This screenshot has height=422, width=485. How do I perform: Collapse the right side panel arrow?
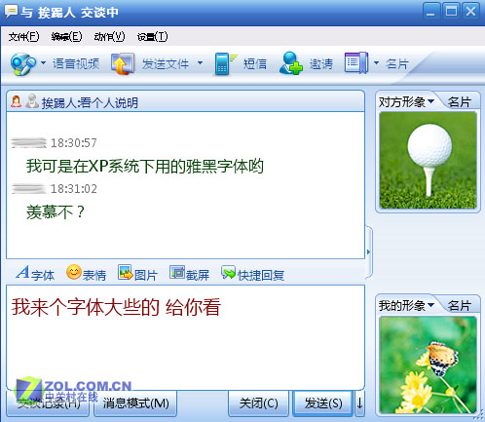368,251
